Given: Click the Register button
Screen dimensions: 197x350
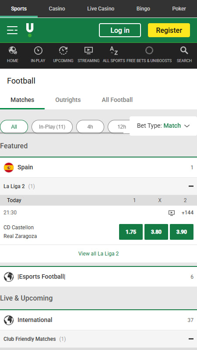Looking at the screenshot, I should pos(169,30).
